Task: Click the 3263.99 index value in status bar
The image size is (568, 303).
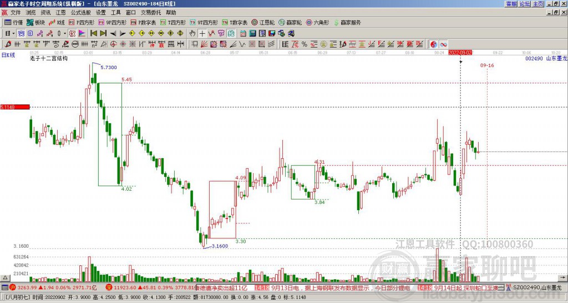Action: coord(27,288)
